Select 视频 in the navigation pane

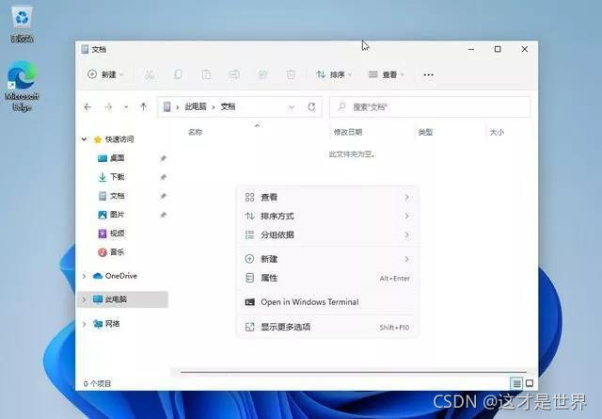coord(117,234)
